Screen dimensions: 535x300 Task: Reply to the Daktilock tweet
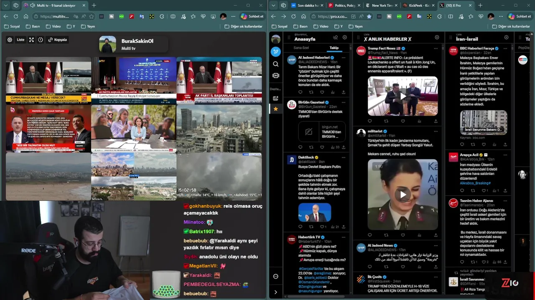tap(300, 227)
